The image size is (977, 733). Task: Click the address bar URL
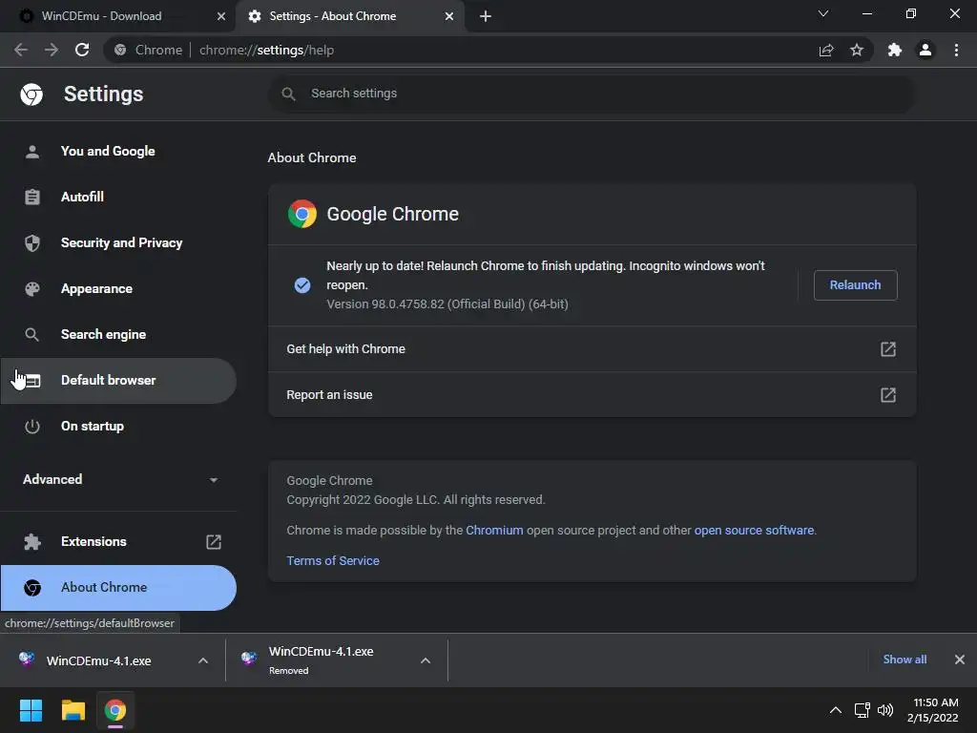[267, 50]
